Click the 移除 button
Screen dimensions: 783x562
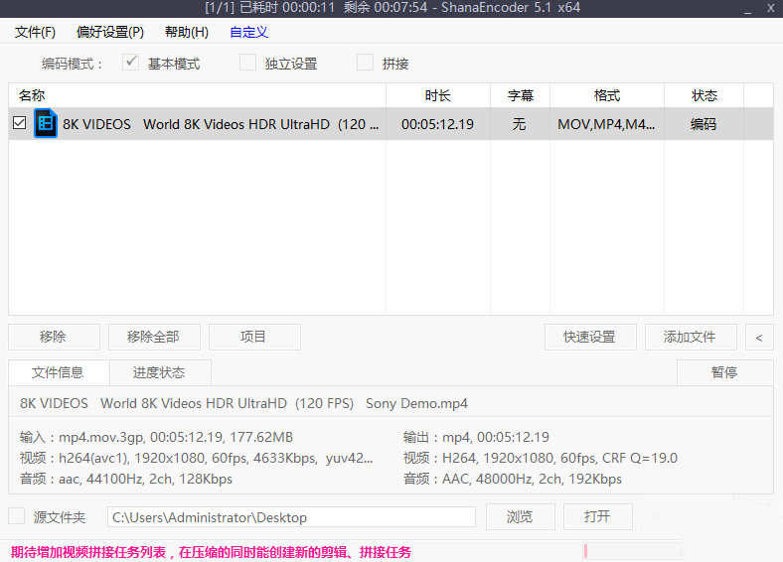click(54, 337)
